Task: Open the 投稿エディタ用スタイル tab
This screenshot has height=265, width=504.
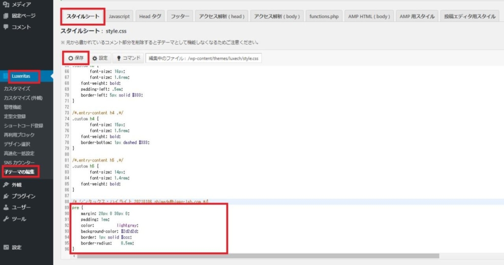Action: (x=470, y=16)
